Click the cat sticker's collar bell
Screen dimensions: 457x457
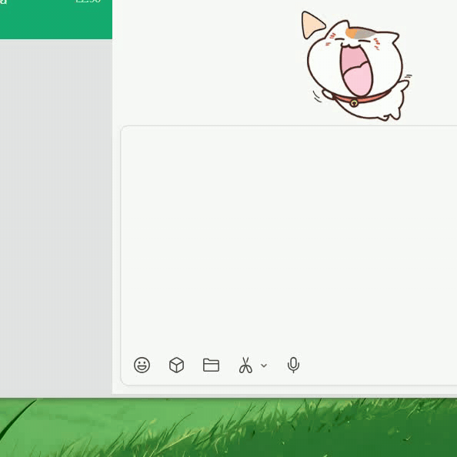[x=354, y=103]
